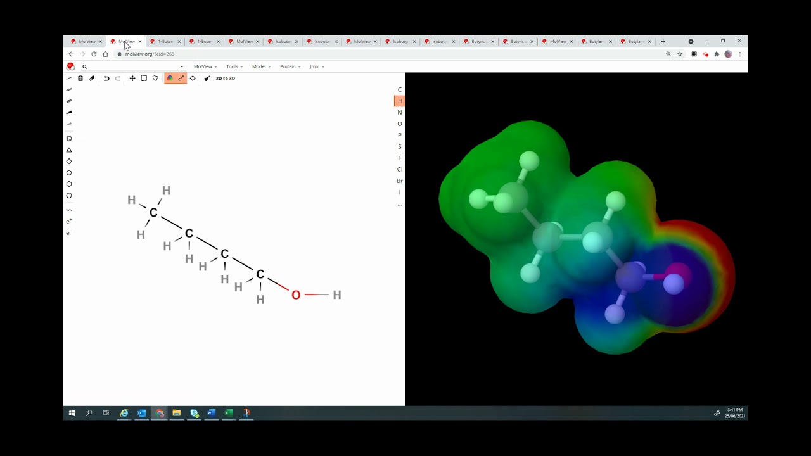Select the cycloheptane ring tool
Image resolution: width=811 pixels, height=456 pixels.
(x=69, y=195)
